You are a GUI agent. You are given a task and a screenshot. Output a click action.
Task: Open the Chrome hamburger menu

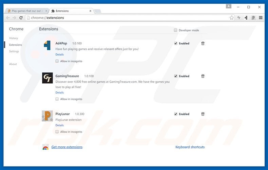(261, 18)
